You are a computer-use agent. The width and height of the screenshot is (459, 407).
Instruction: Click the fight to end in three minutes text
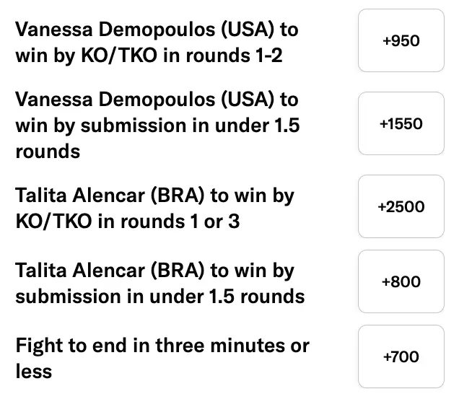[x=162, y=358]
